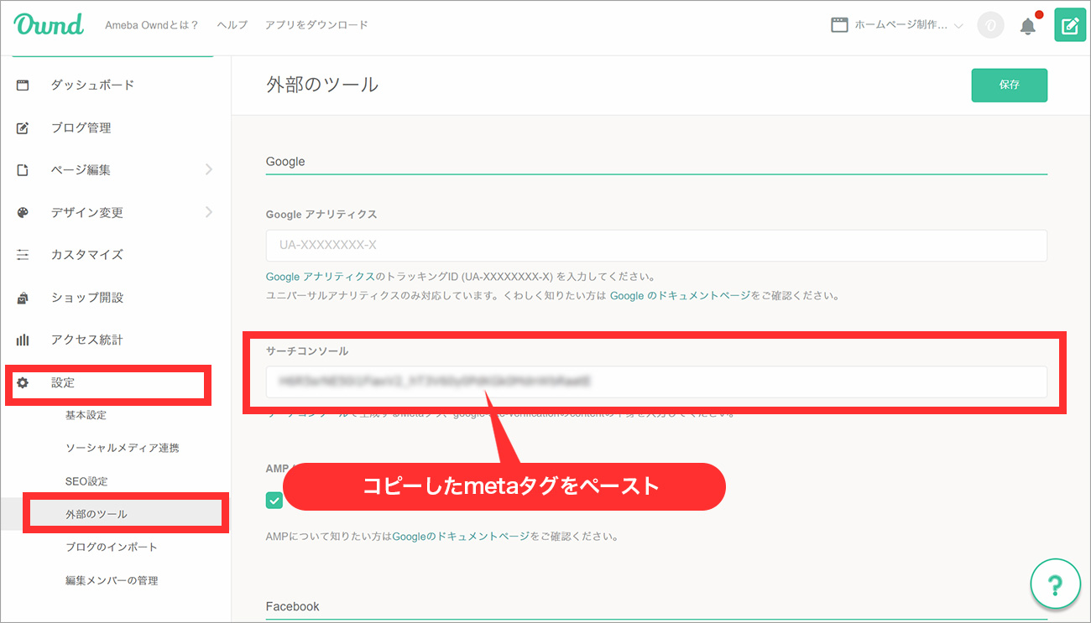This screenshot has width=1091, height=623.
Task: Select 外部のツール submenu item
Action: pos(96,514)
